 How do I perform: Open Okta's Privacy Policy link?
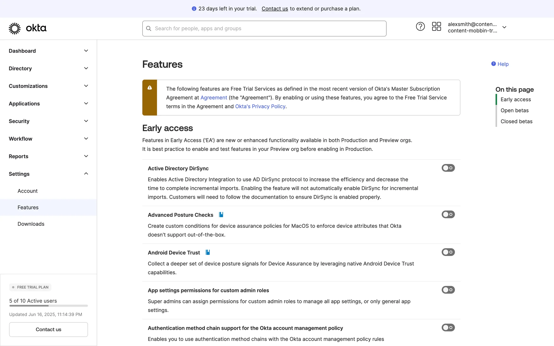click(x=260, y=106)
